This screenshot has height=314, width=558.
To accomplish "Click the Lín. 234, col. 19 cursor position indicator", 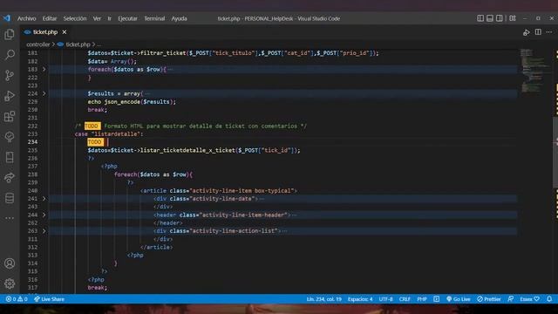I will coord(323,299).
